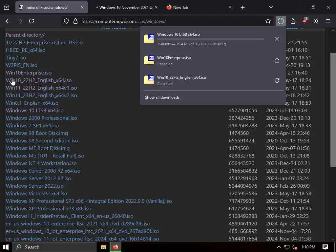Open the tracking protection shield icon
This screenshot has width=336, height=252.
[x=66, y=21]
